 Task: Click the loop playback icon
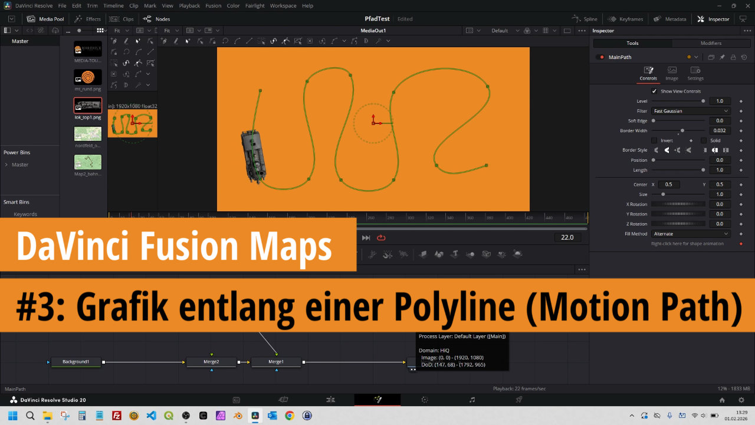pyautogui.click(x=381, y=238)
